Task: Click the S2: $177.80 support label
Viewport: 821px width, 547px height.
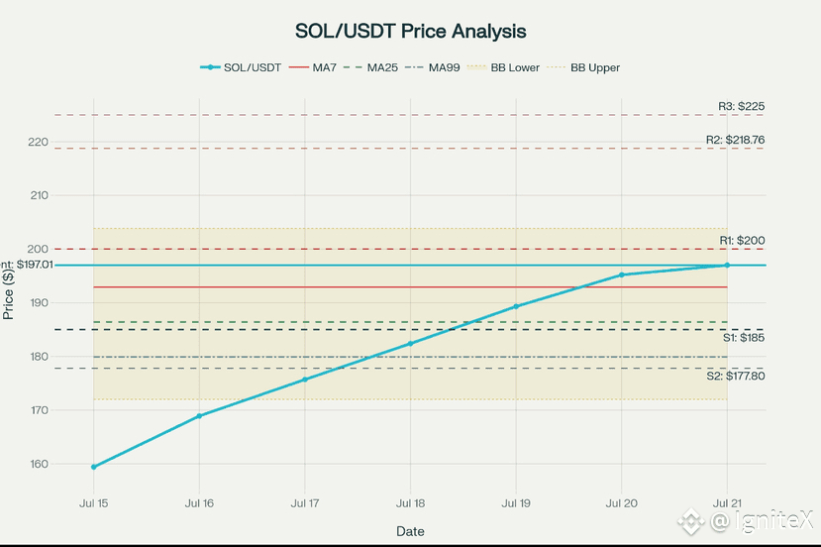Action: click(735, 376)
